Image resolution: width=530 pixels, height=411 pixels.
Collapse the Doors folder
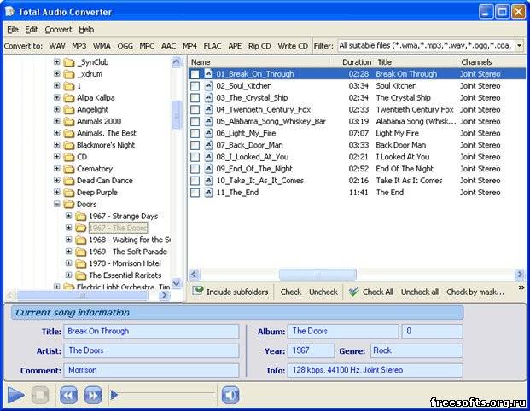57,204
